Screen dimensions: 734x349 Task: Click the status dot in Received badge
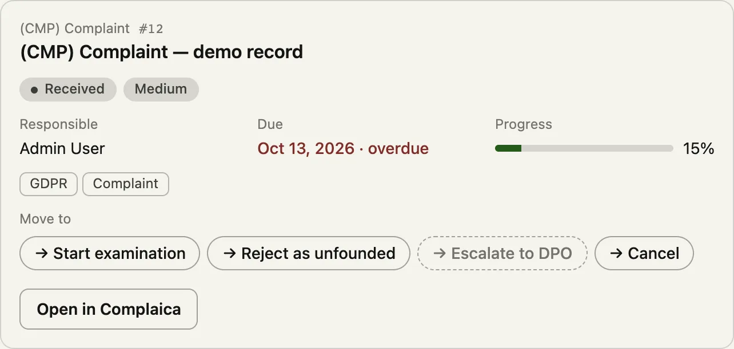tap(34, 90)
